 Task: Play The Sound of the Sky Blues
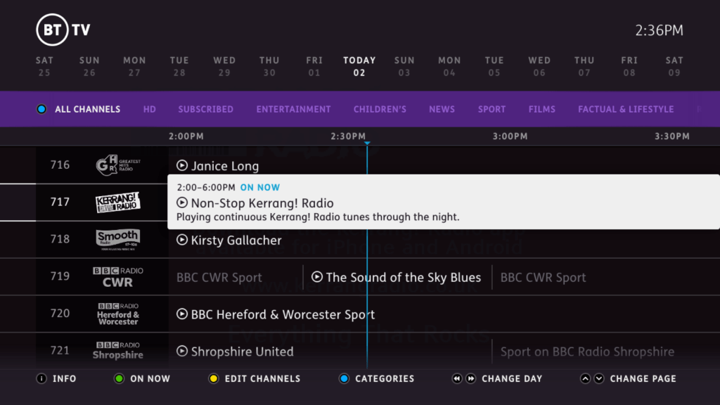pos(397,277)
